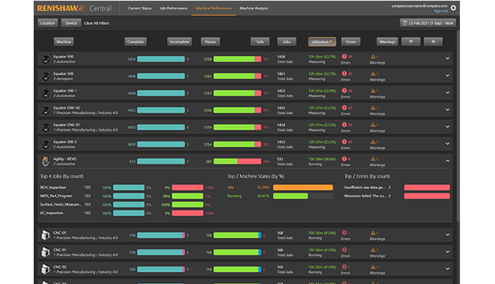Collapse all rows with the up chevron button
Screen dimensions: 495x284
tap(433, 42)
